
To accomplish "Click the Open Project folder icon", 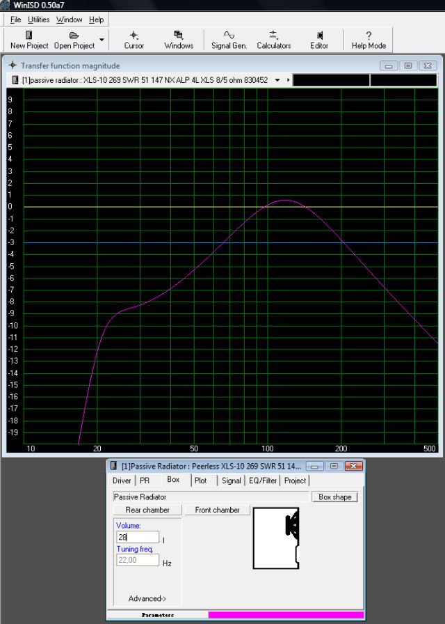I will 74,36.
